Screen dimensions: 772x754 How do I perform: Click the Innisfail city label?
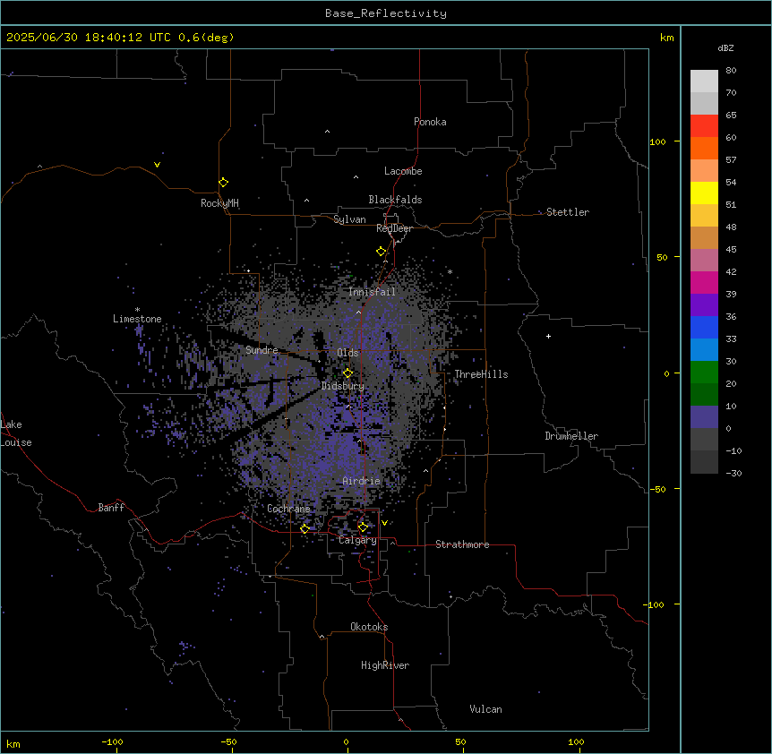click(372, 292)
